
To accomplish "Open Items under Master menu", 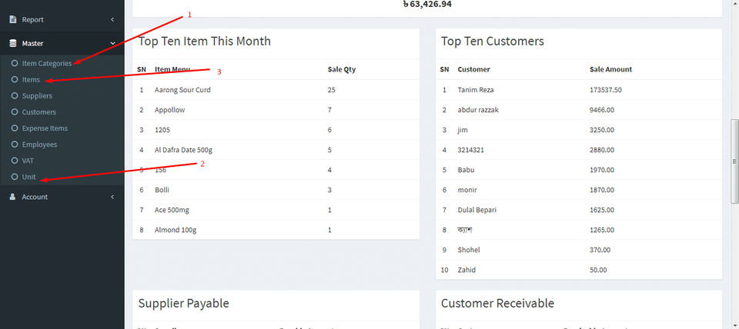I will [x=31, y=80].
